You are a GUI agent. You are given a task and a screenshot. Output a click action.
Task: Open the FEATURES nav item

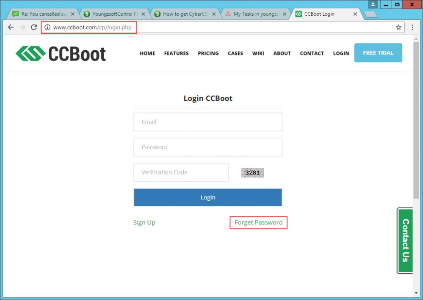click(177, 53)
